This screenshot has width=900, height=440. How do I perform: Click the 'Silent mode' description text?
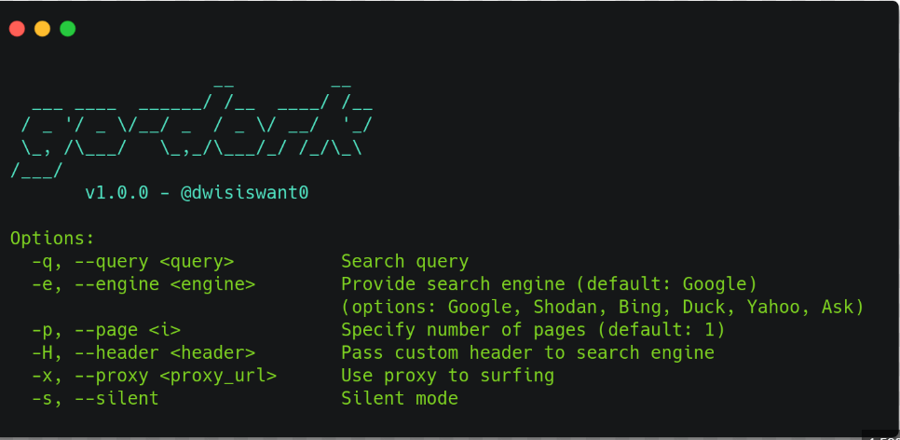pos(399,398)
